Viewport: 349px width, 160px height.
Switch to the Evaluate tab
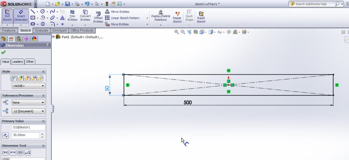tap(41, 30)
